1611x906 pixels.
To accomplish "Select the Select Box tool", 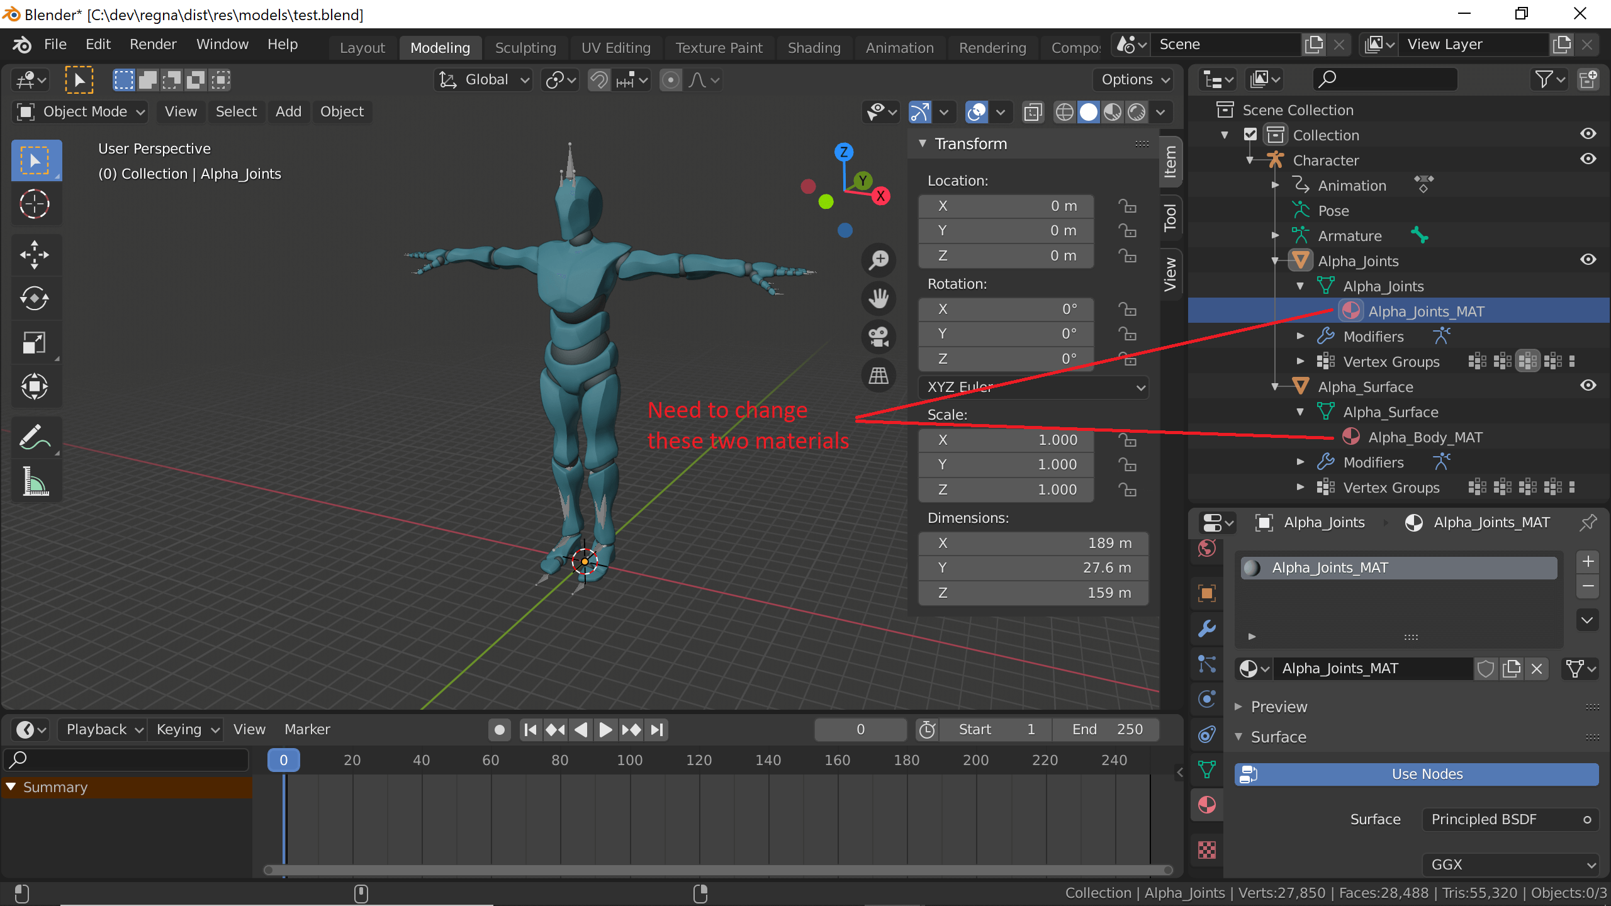I will tap(36, 160).
